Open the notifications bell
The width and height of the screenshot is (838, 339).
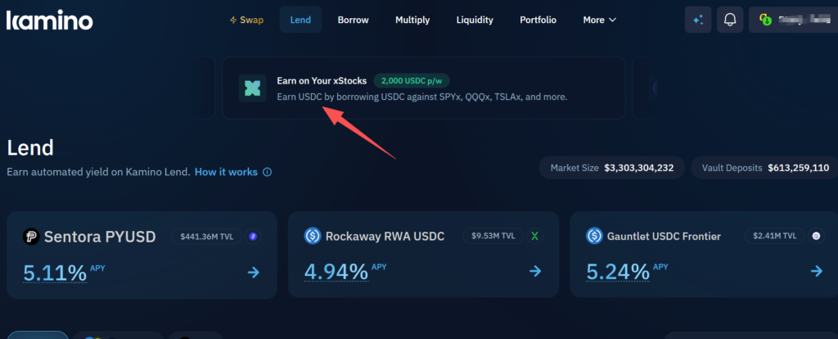[x=730, y=20]
